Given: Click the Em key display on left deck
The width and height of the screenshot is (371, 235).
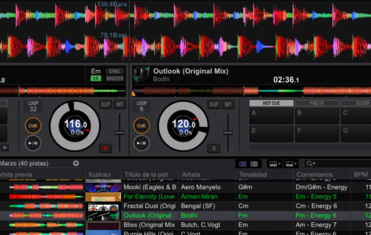Looking at the screenshot, I should 96,71.
